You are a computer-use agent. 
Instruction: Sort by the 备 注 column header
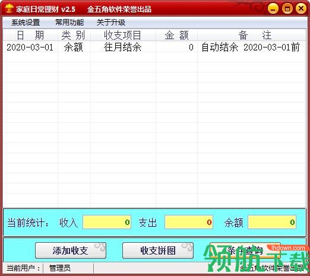coord(252,35)
